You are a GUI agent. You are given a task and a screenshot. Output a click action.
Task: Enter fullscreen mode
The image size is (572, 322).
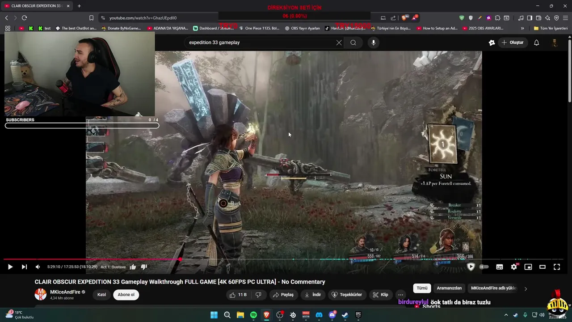(557, 267)
